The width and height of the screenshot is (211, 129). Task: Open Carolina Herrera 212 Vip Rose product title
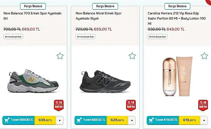[x=177, y=19]
